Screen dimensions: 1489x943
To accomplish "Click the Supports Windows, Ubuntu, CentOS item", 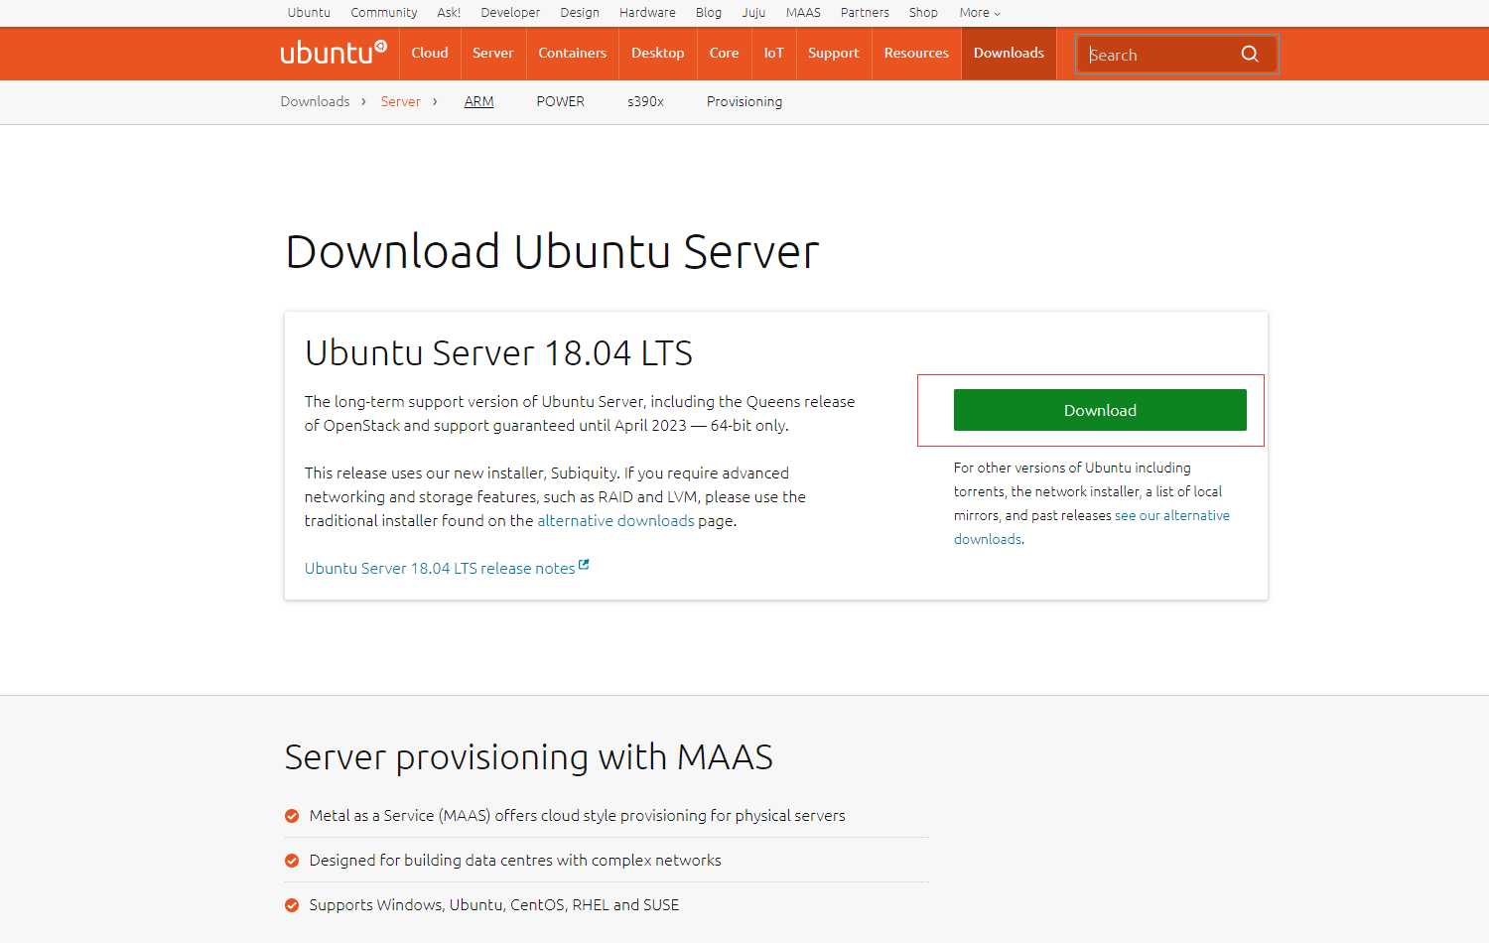I will (x=607, y=905).
